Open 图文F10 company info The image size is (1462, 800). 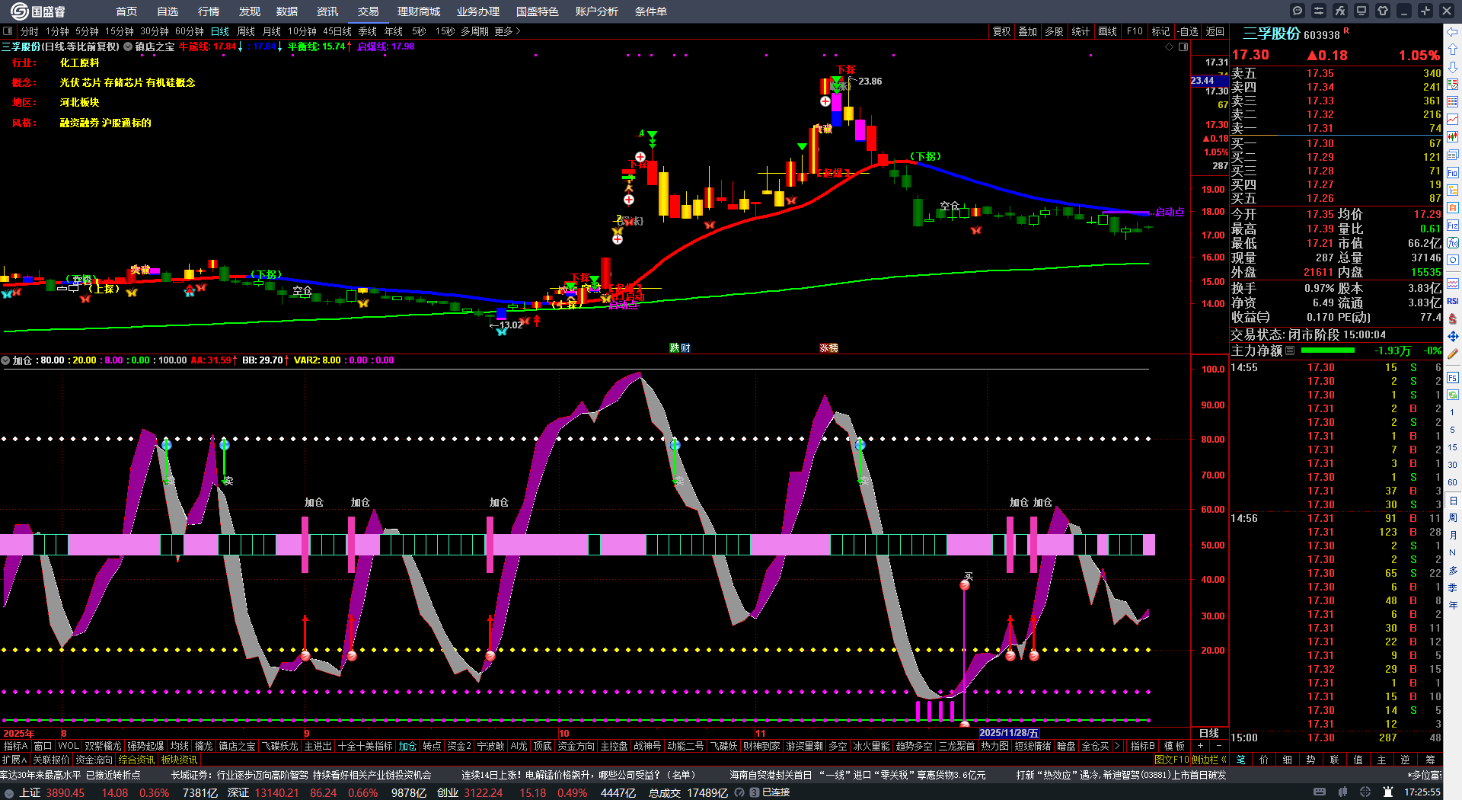1171,760
